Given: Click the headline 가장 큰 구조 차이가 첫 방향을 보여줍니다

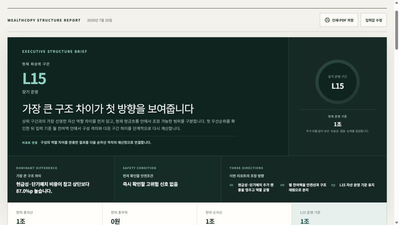Looking at the screenshot, I should pyautogui.click(x=108, y=109).
